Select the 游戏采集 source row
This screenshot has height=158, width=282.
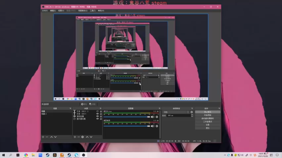87,116
